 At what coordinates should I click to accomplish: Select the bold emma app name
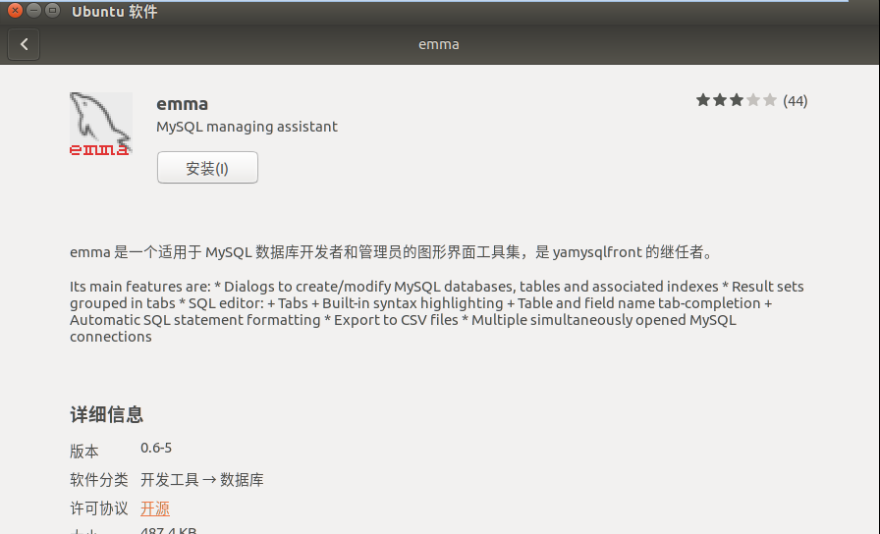pos(183,104)
